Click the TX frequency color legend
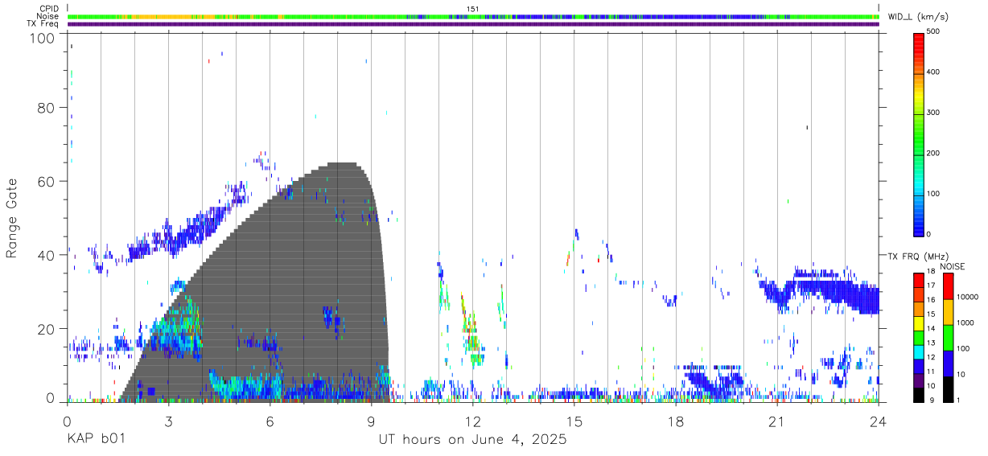This screenshot has height=456, width=988. [x=920, y=337]
